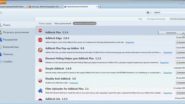The image size is (185, 104).
Task: Select Element Hiding Helper icon
Action: coord(40,60)
